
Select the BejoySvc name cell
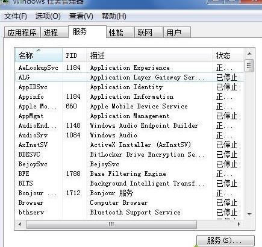(x=33, y=164)
